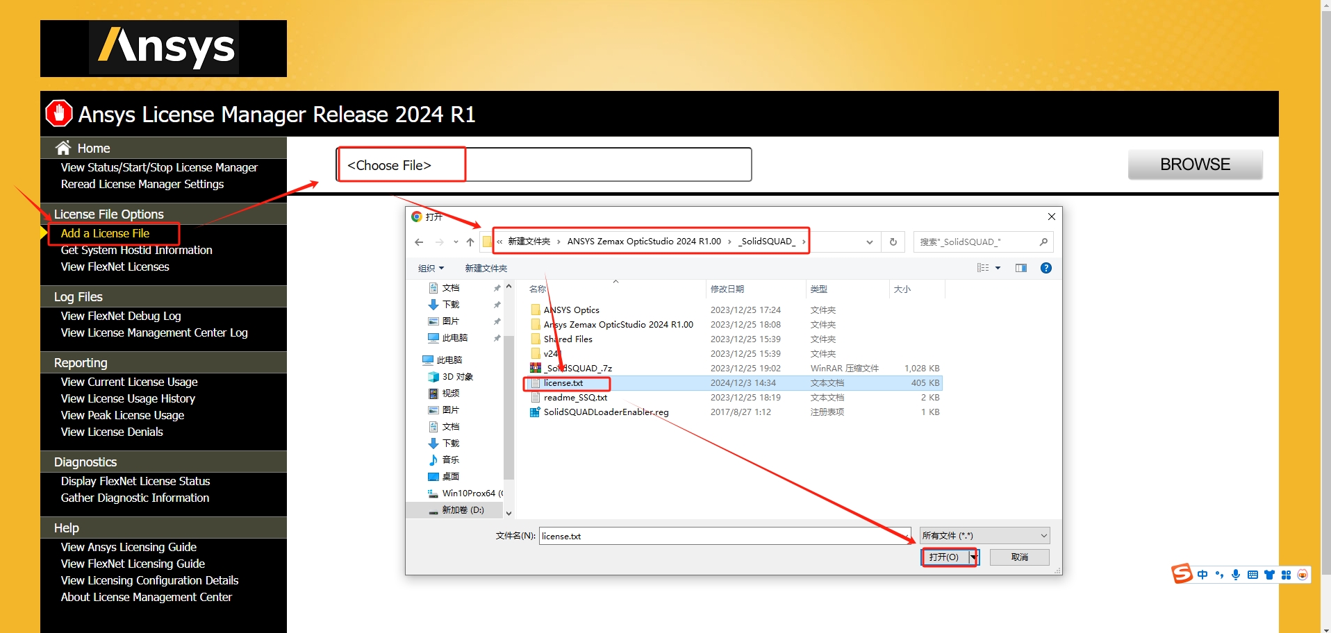Image resolution: width=1331 pixels, height=633 pixels.
Task: Click the BROWSE button
Action: click(x=1194, y=164)
